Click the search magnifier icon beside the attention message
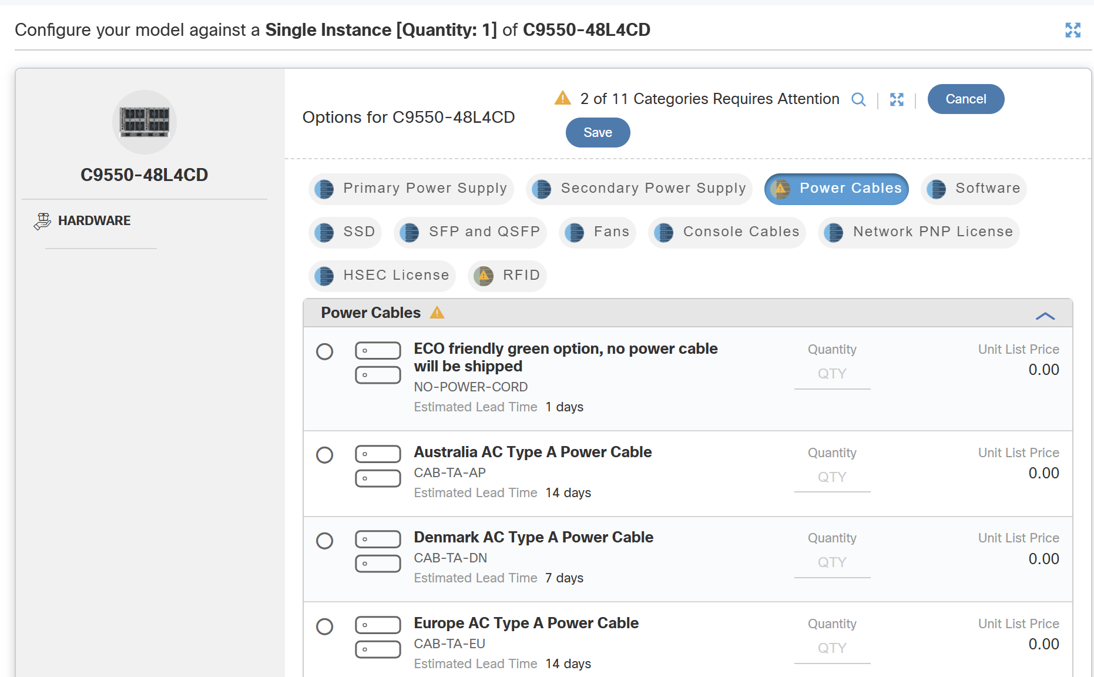The image size is (1094, 677). point(858,99)
